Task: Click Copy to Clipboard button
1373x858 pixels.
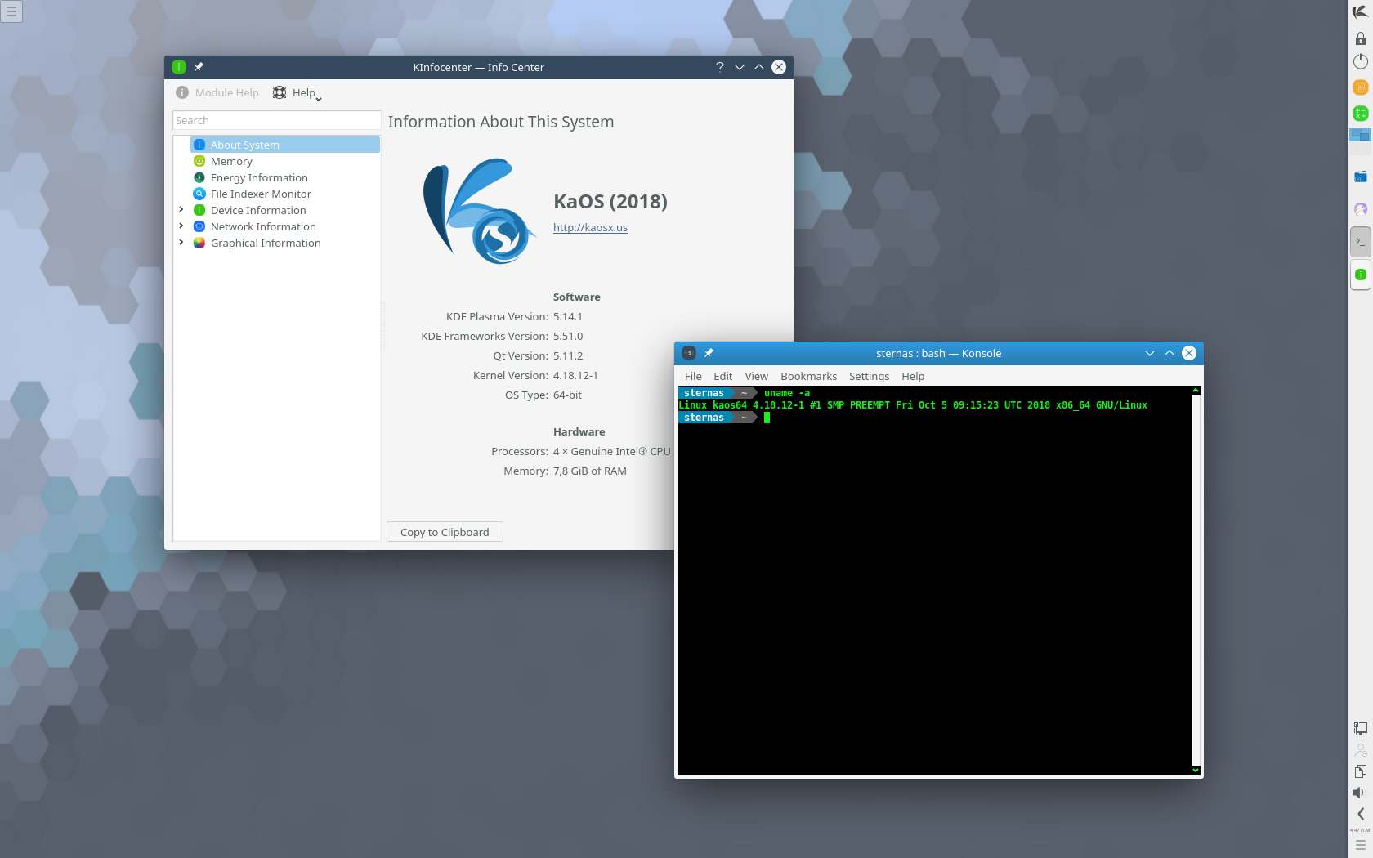Action: [445, 532]
